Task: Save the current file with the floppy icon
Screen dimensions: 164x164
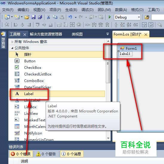Action: click(33, 17)
